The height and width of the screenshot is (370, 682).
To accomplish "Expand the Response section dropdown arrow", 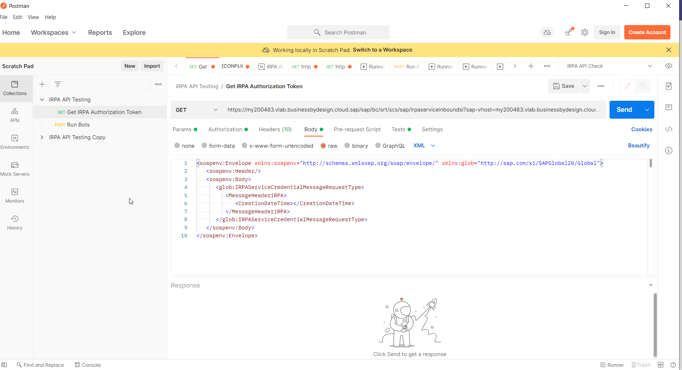I will tap(650, 285).
